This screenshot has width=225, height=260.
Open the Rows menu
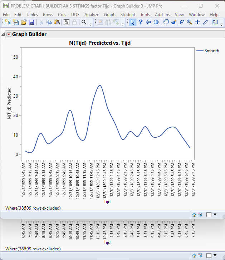coord(48,15)
